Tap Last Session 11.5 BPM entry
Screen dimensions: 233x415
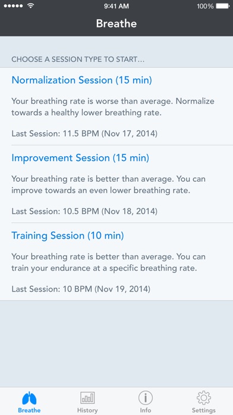[84, 134]
